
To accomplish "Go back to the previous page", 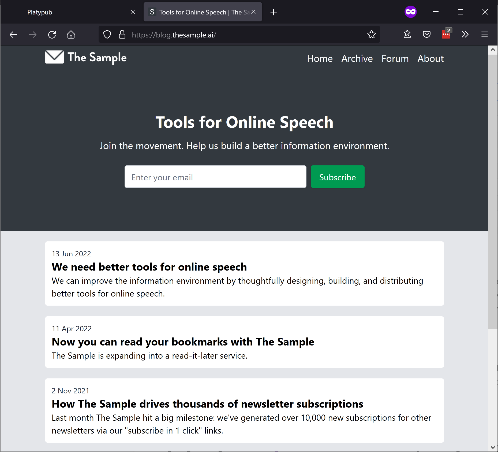I will pyautogui.click(x=13, y=35).
